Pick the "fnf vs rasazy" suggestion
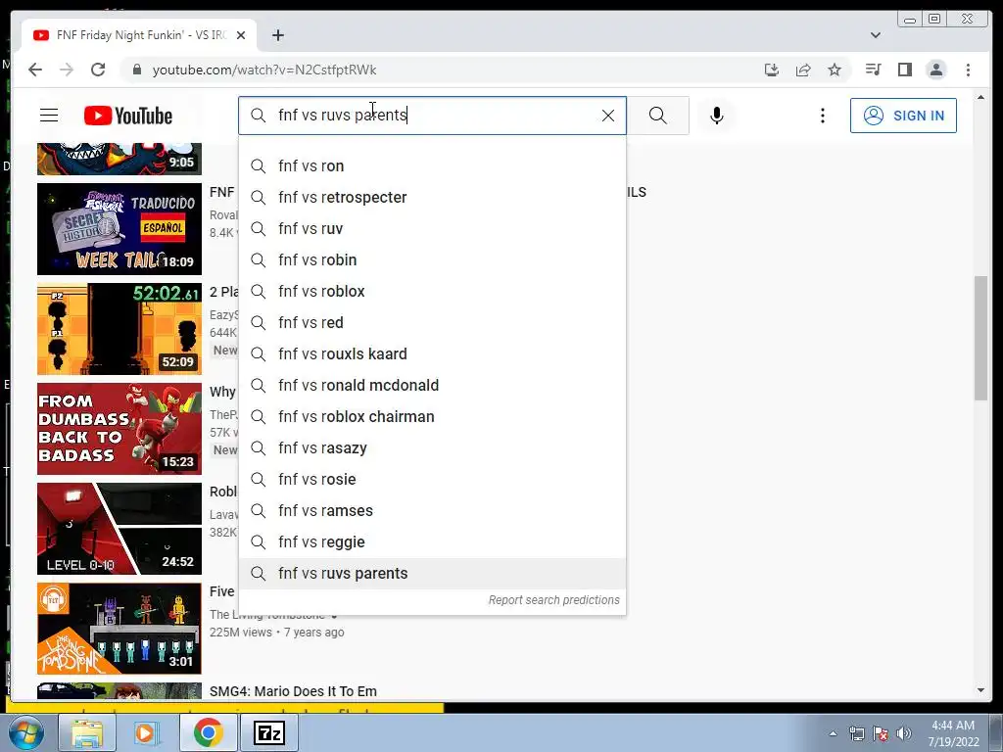Screen dimensions: 1003x752 [x=432, y=447]
